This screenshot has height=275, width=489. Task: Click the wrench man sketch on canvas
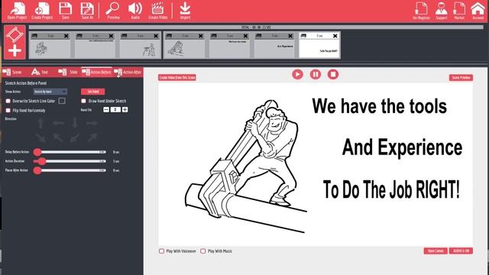[x=246, y=167]
